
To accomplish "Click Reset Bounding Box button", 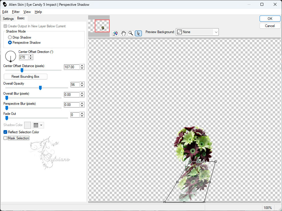I will tap(25, 77).
